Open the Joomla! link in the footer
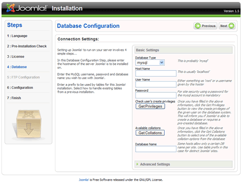Viewport: 243px width, 183px height. 84,180
